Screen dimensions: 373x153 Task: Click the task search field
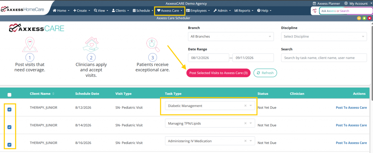pos(324,58)
